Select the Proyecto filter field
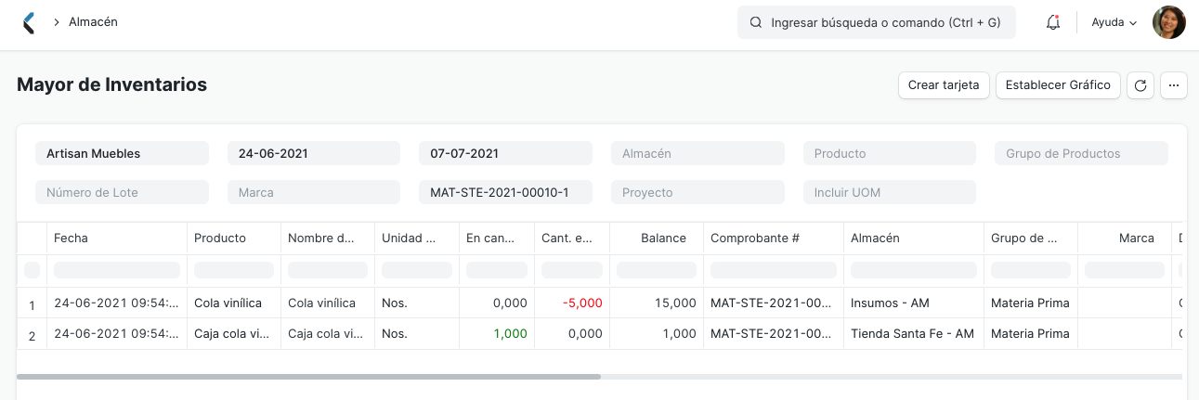The height and width of the screenshot is (400, 1199). coord(697,192)
